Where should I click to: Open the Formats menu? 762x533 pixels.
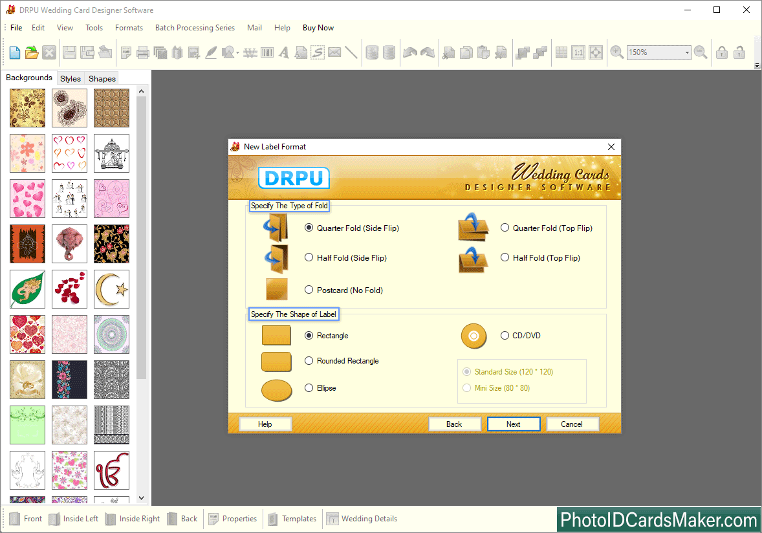129,28
